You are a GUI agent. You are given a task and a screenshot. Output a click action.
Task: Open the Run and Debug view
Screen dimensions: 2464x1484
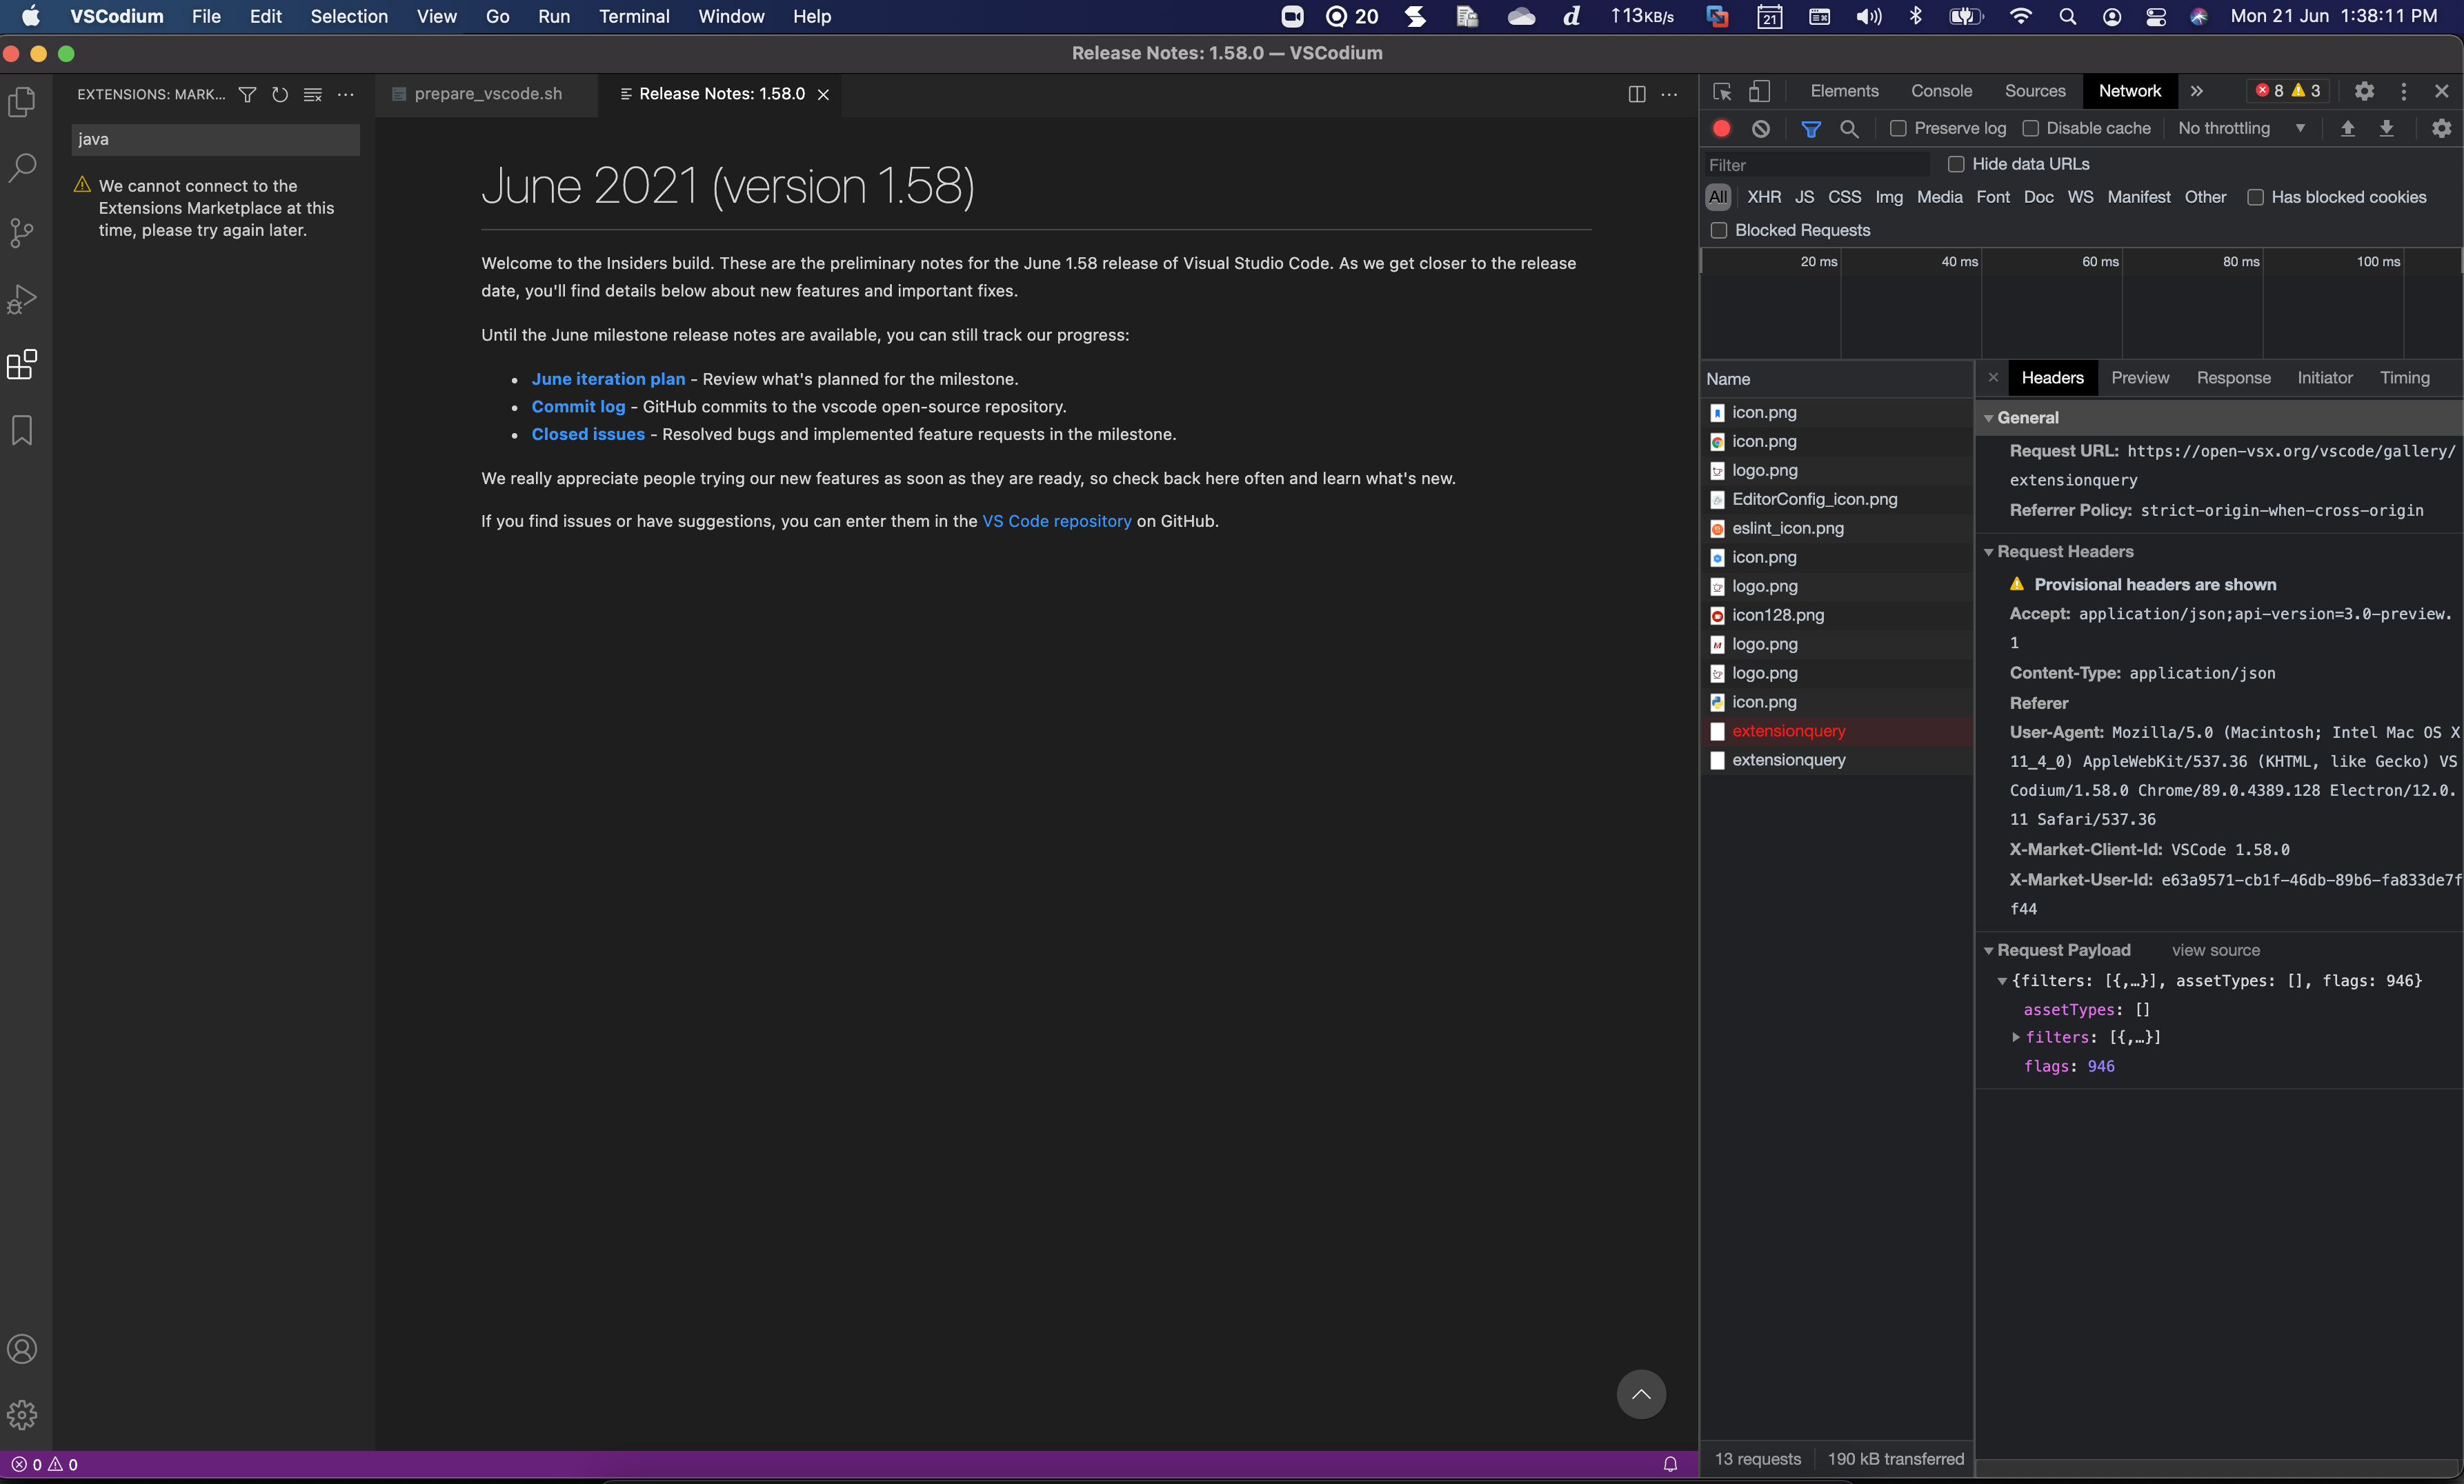click(x=21, y=298)
